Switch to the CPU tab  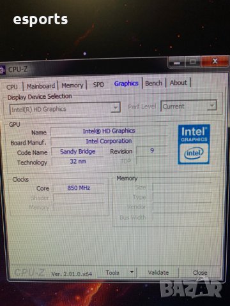coord(12,87)
